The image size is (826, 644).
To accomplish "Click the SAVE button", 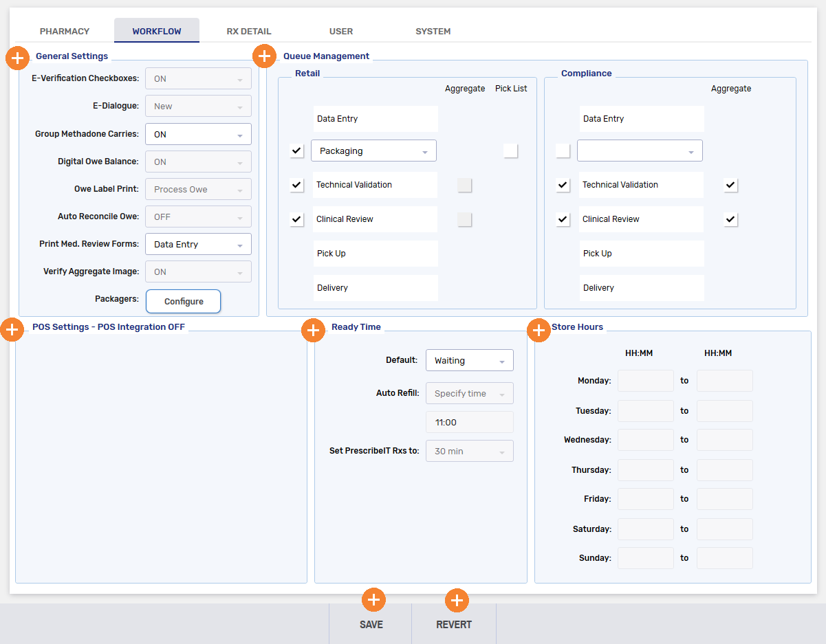I will 371,624.
